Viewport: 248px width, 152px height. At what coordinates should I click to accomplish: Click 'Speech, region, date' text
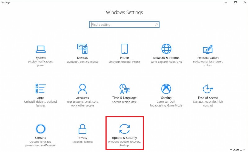[x=125, y=102]
